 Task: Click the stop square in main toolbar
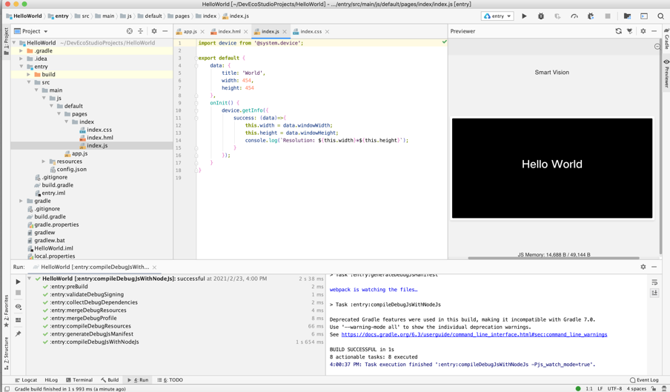pyautogui.click(x=607, y=16)
